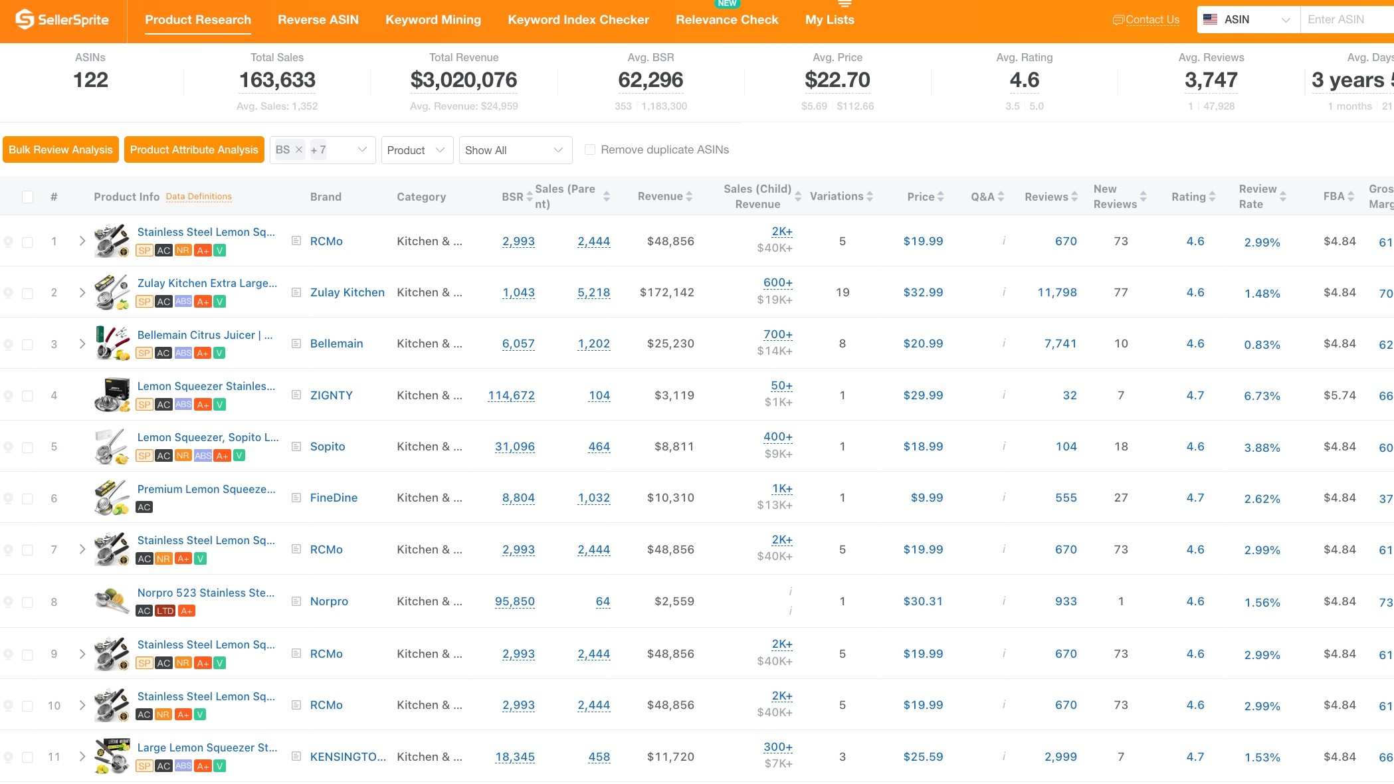Click the Revenue column sort arrows
Screen dimensions: 1394x784
tap(689, 197)
